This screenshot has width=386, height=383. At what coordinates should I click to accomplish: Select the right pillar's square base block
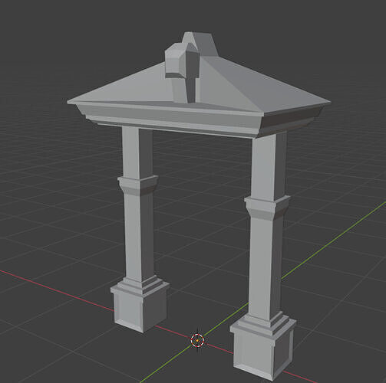263,351
